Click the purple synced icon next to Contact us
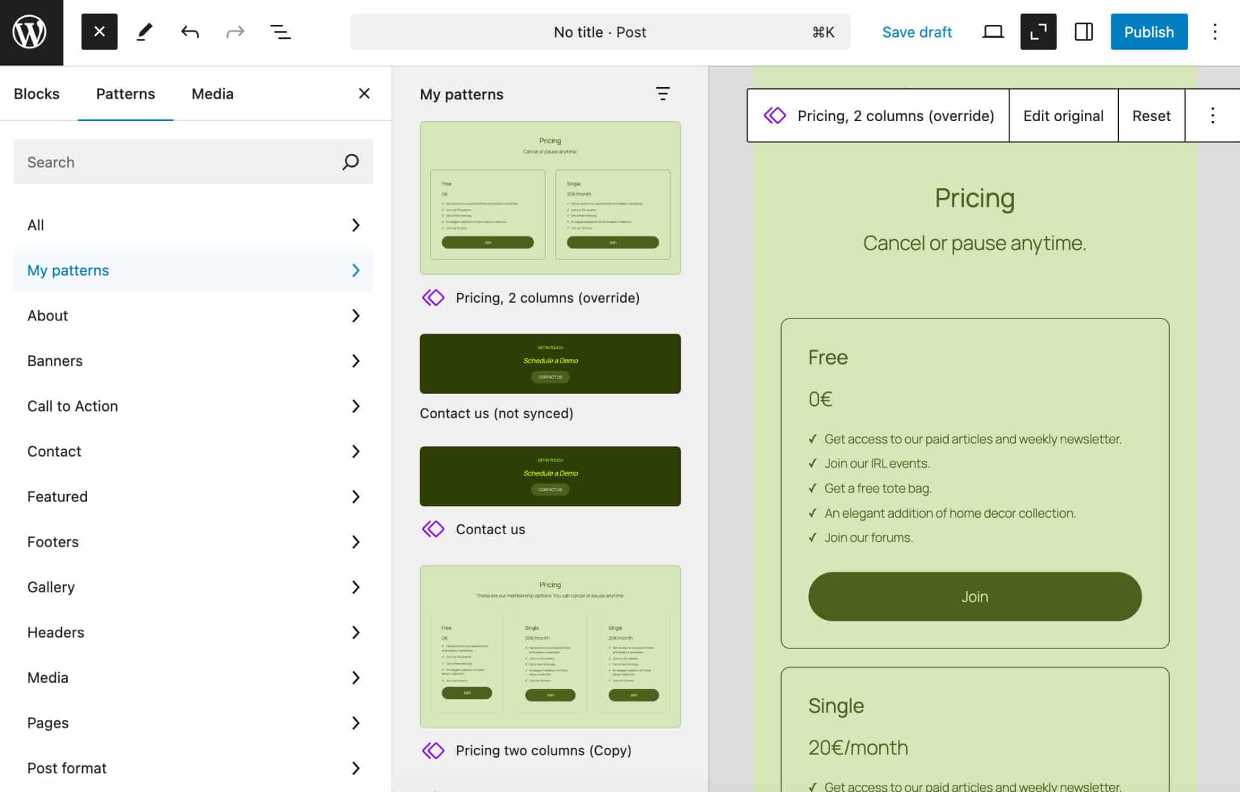The width and height of the screenshot is (1240, 792). coord(434,529)
